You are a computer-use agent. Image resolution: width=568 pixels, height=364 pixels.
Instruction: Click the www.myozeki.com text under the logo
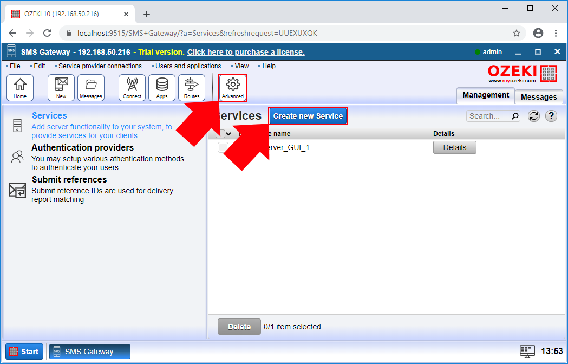pos(512,81)
